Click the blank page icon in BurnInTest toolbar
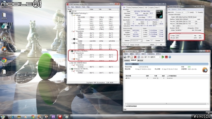 (x=132, y=57)
